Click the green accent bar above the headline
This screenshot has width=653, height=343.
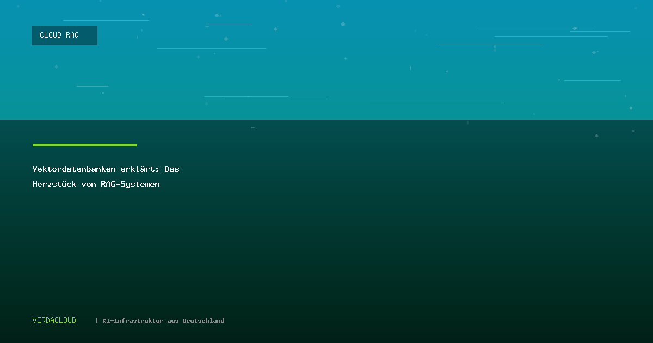tap(84, 145)
